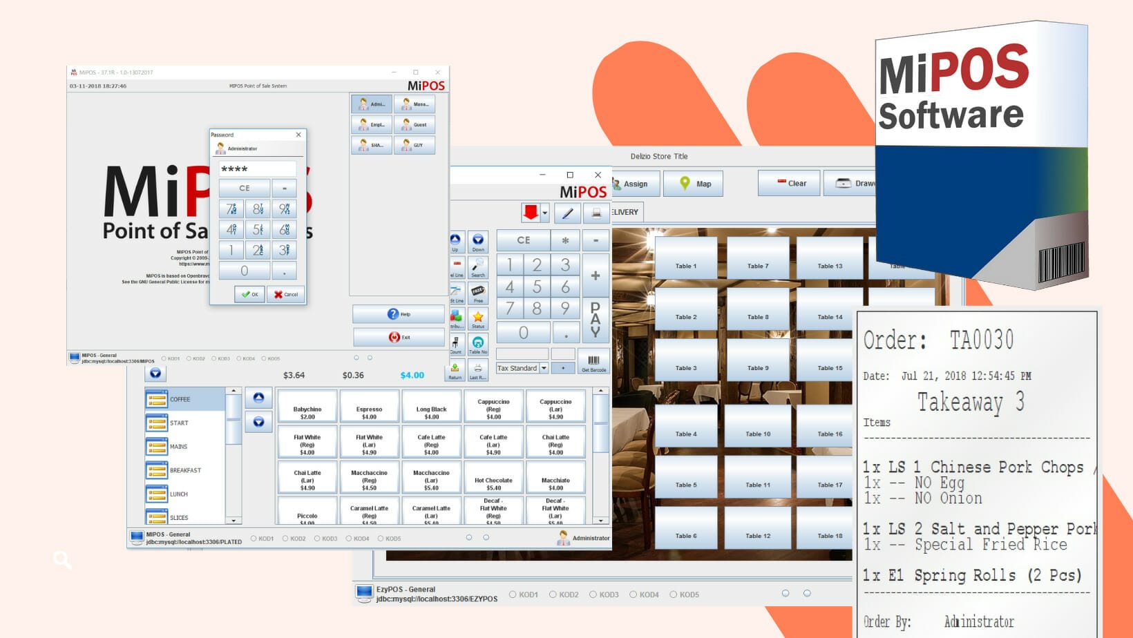
Task: Select KOD4 radio in EzyPOS window
Action: click(x=633, y=594)
